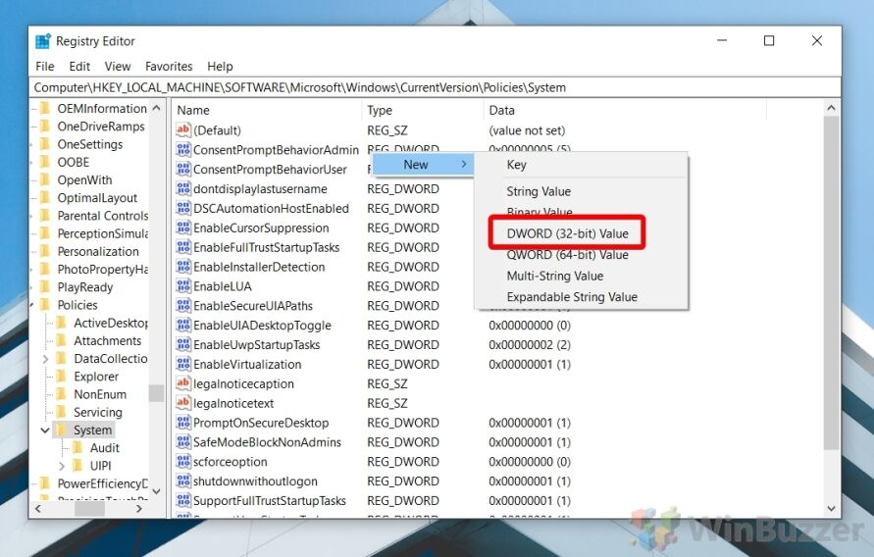Open the Favorites menu
Image resolution: width=874 pixels, height=557 pixels.
pos(169,67)
